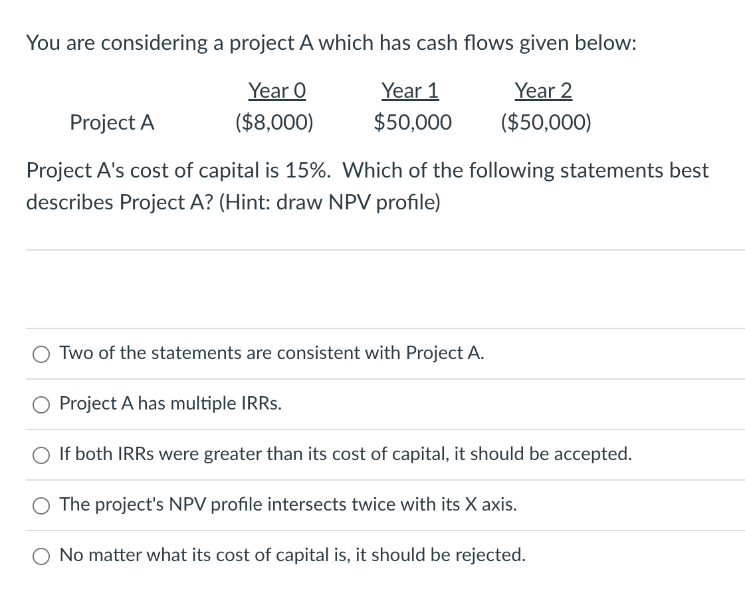745x589 pixels.
Task: Click the radio button beside the first answer choice
Action: click(x=41, y=354)
